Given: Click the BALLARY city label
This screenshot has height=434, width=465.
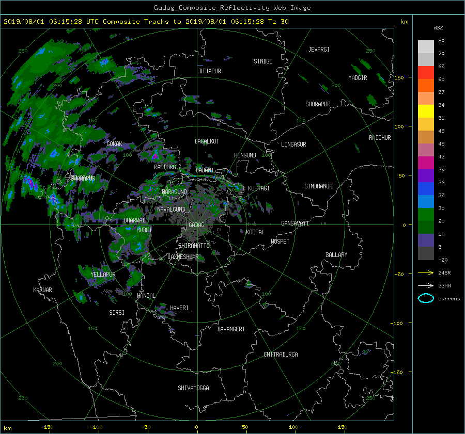Looking at the screenshot, I should pos(336,255).
